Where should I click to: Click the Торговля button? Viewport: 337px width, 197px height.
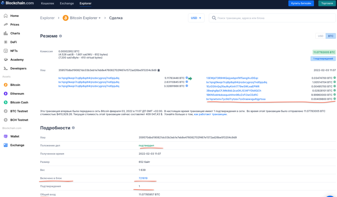point(327,3)
